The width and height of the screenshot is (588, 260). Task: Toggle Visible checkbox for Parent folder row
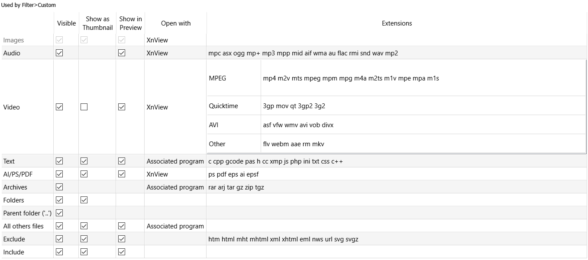[x=59, y=213]
